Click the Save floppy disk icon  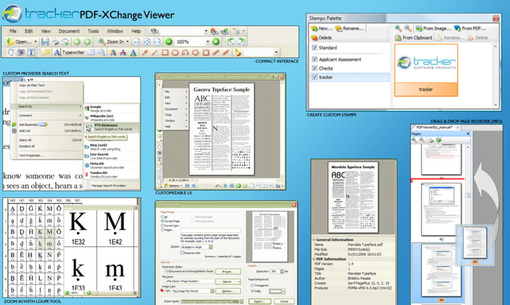tap(45, 41)
